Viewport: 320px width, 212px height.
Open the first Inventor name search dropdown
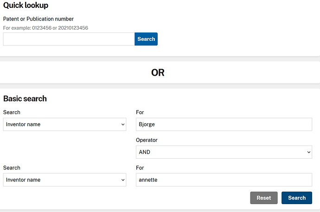64,124
